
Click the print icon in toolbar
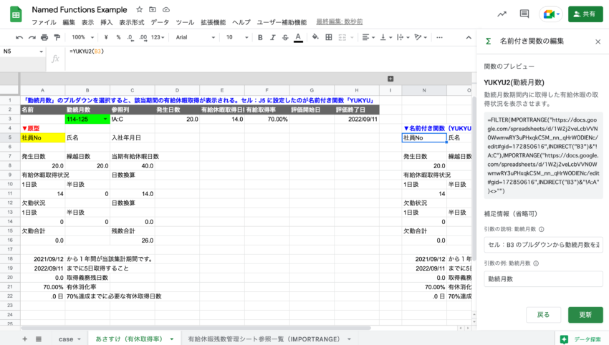pyautogui.click(x=44, y=37)
